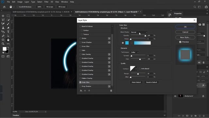Click the Fit Screen button
Image resolution: width=209 pixels, height=118 pixels.
[x=50, y=7]
